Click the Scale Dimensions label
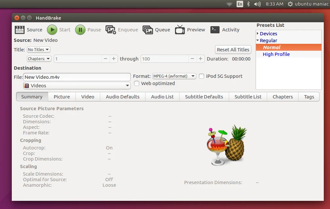The width and height of the screenshot is (330, 209). point(43,174)
